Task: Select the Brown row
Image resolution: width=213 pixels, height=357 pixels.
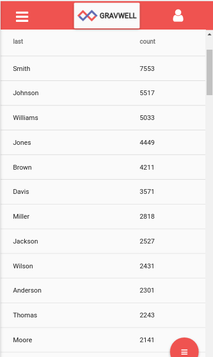Action: (x=103, y=167)
